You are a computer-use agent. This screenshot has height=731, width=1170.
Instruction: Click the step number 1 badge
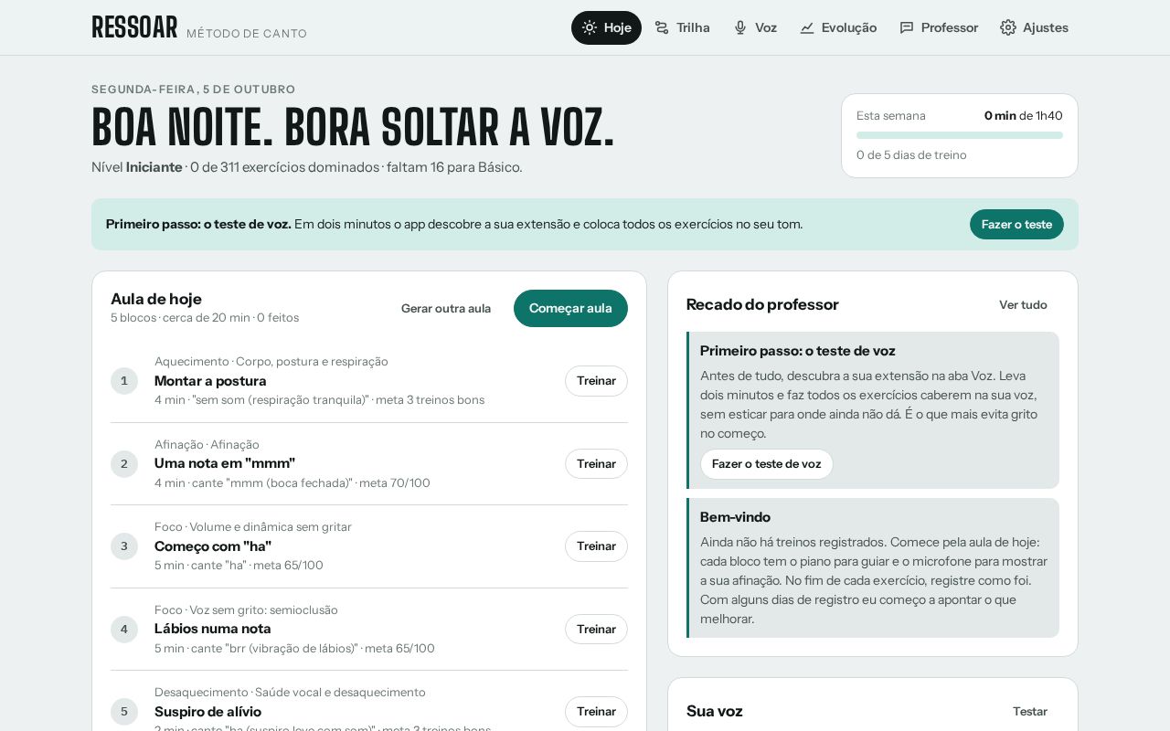(124, 381)
